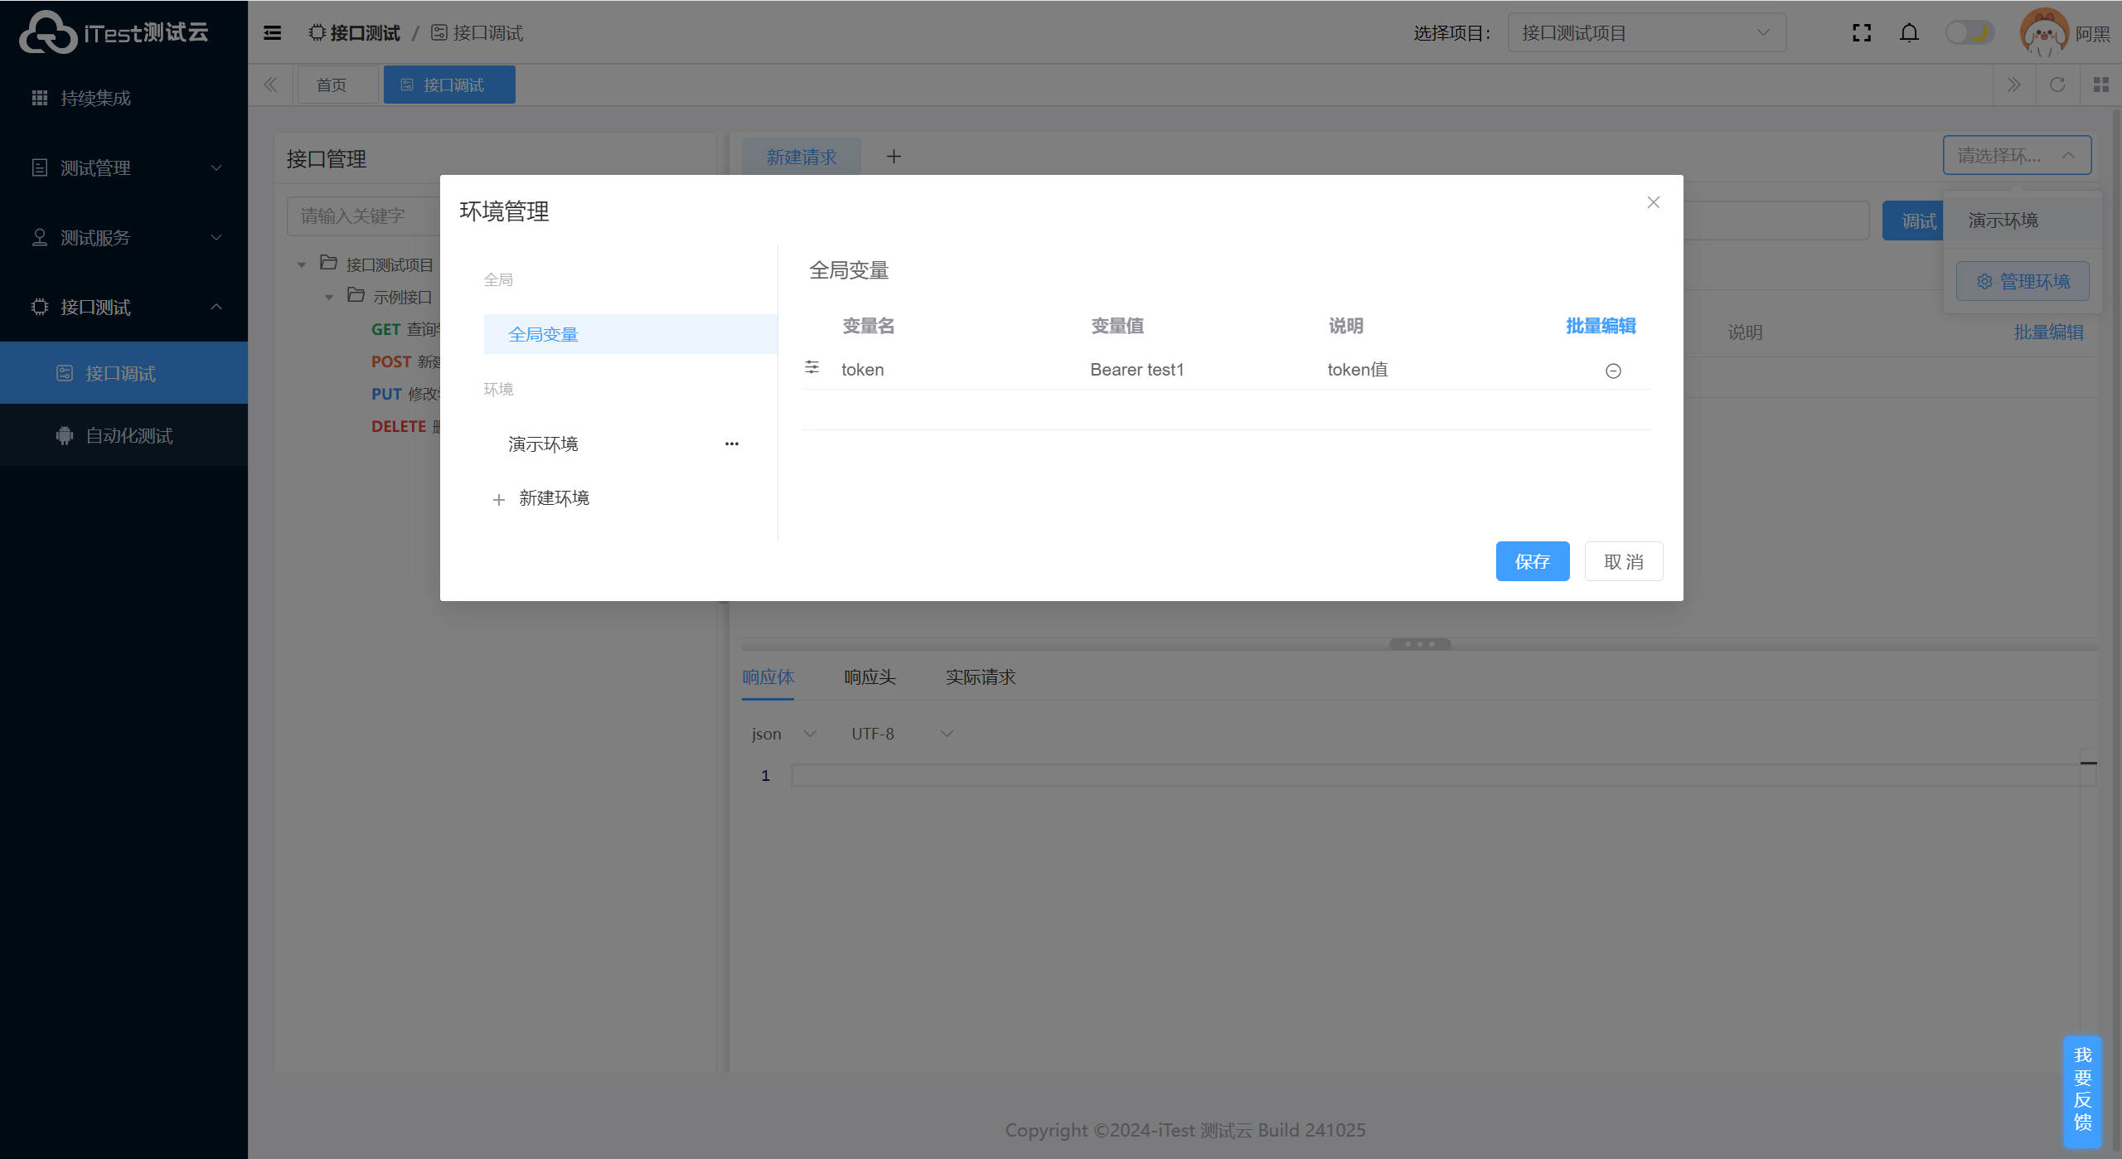Screen dimensions: 2122x1159
Task: Click the page refresh icon in tab bar
Action: click(2057, 85)
